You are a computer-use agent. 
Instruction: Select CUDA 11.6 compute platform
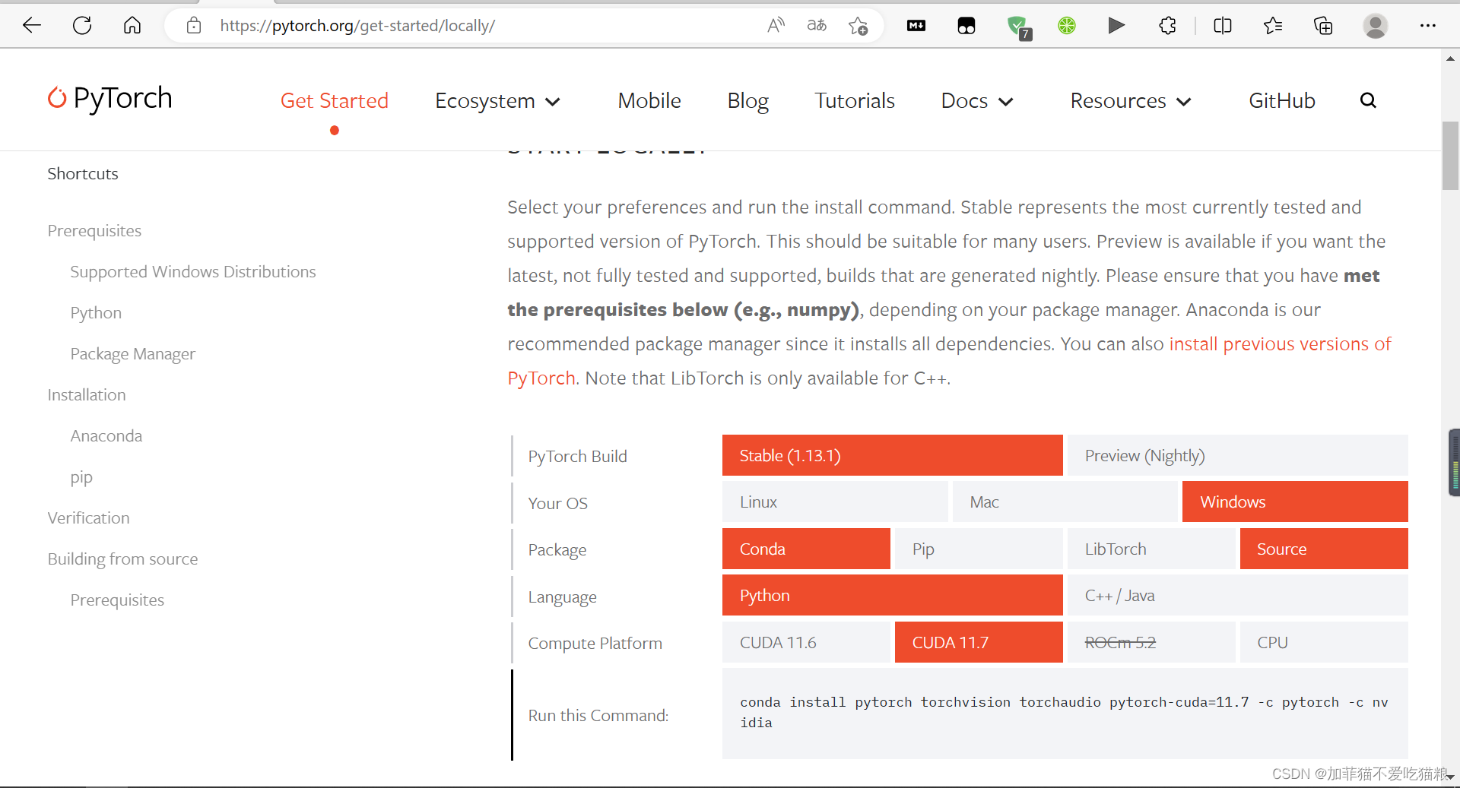click(806, 642)
